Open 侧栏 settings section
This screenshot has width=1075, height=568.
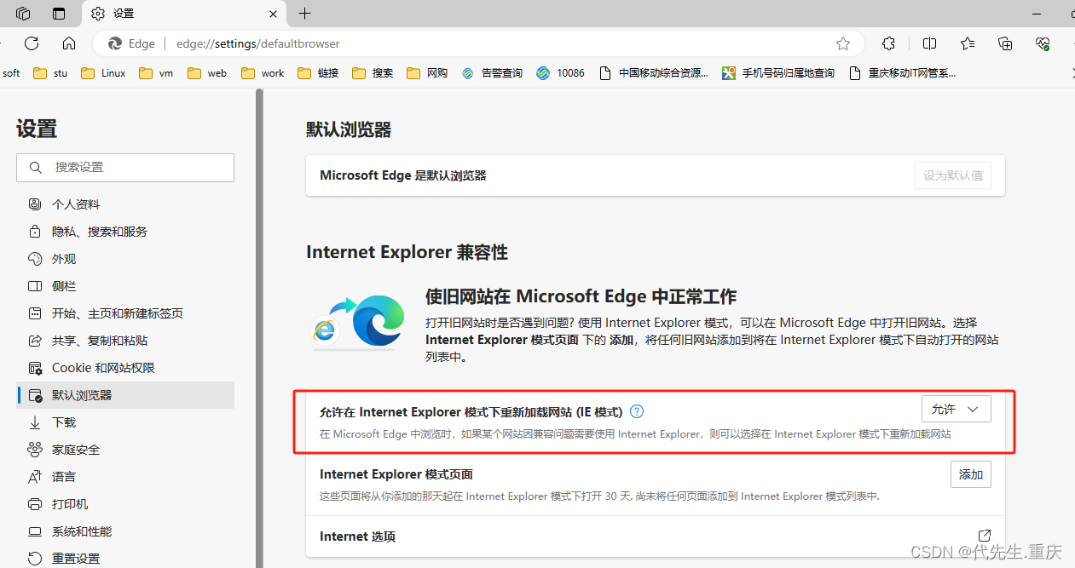(125, 286)
